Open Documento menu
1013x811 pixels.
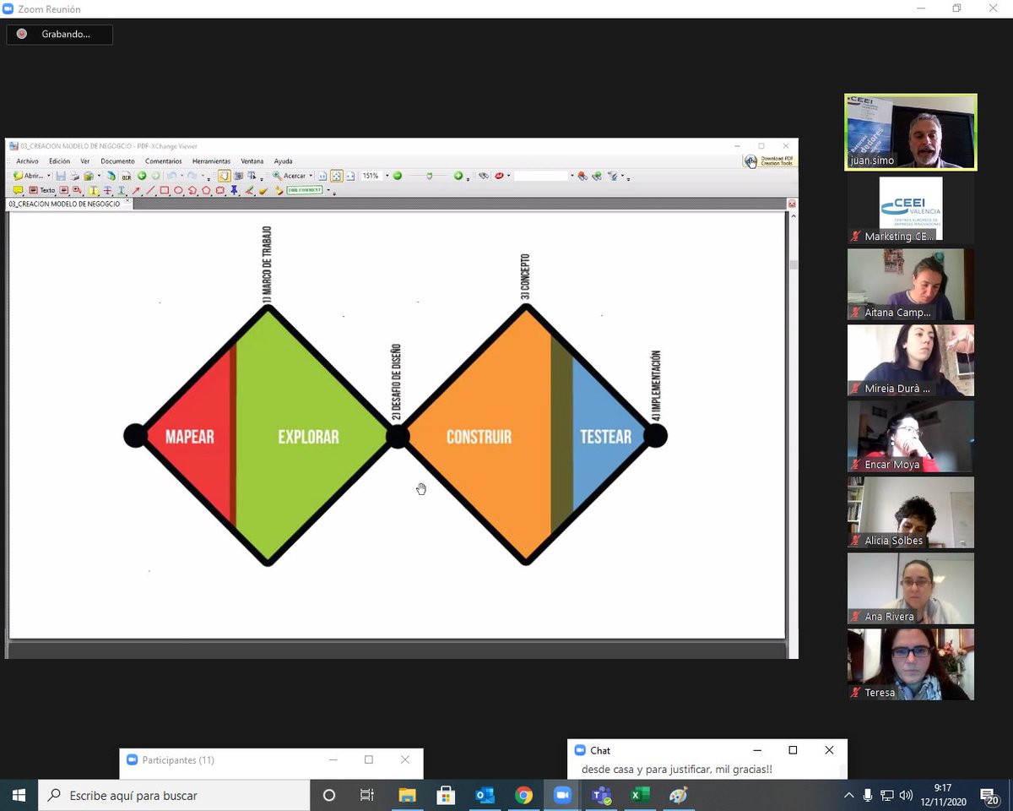click(x=117, y=161)
